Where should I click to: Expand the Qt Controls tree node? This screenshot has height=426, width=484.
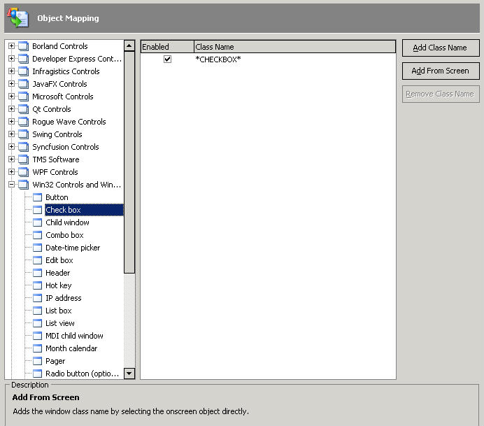11,109
